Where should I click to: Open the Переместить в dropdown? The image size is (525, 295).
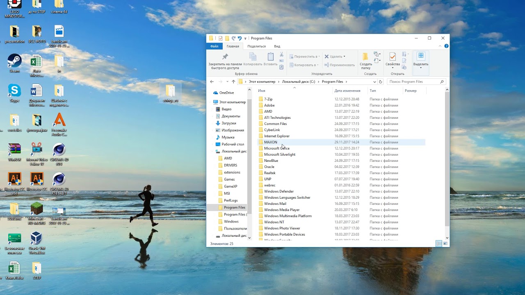(304, 57)
